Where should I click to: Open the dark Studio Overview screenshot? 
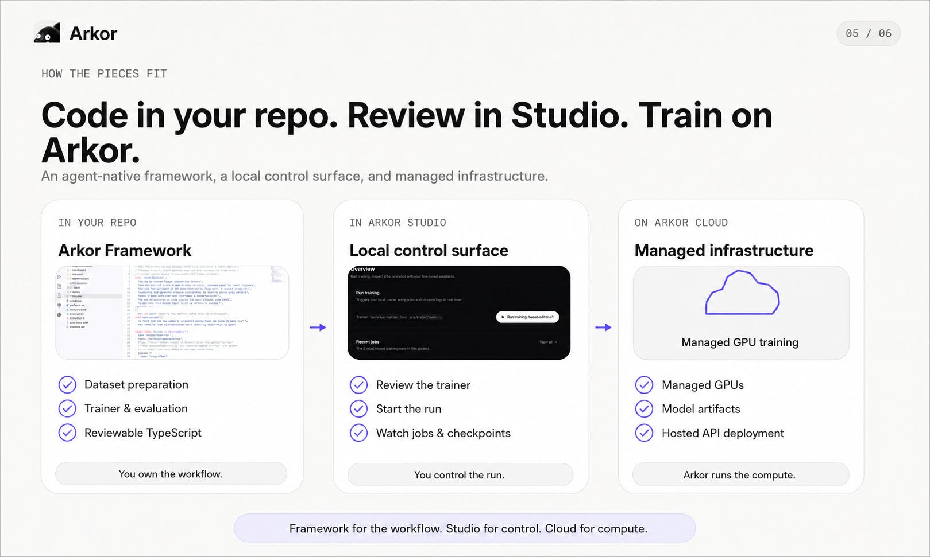tap(459, 313)
